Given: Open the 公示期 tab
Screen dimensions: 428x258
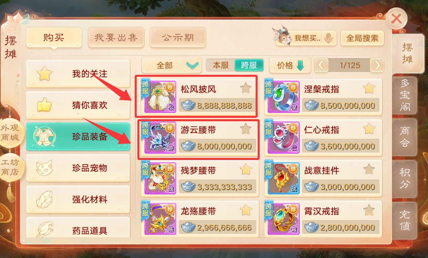Looking at the screenshot, I should (178, 37).
